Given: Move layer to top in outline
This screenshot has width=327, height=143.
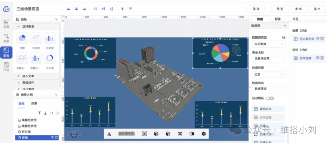Looking at the screenshot, I should (40, 113).
